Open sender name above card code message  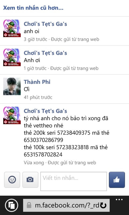click(45, 111)
